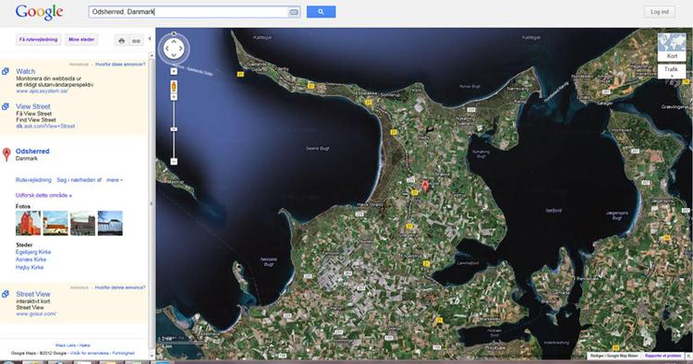Click the icon beside the View Street ad
This screenshot has width=693, height=364.
(6, 106)
